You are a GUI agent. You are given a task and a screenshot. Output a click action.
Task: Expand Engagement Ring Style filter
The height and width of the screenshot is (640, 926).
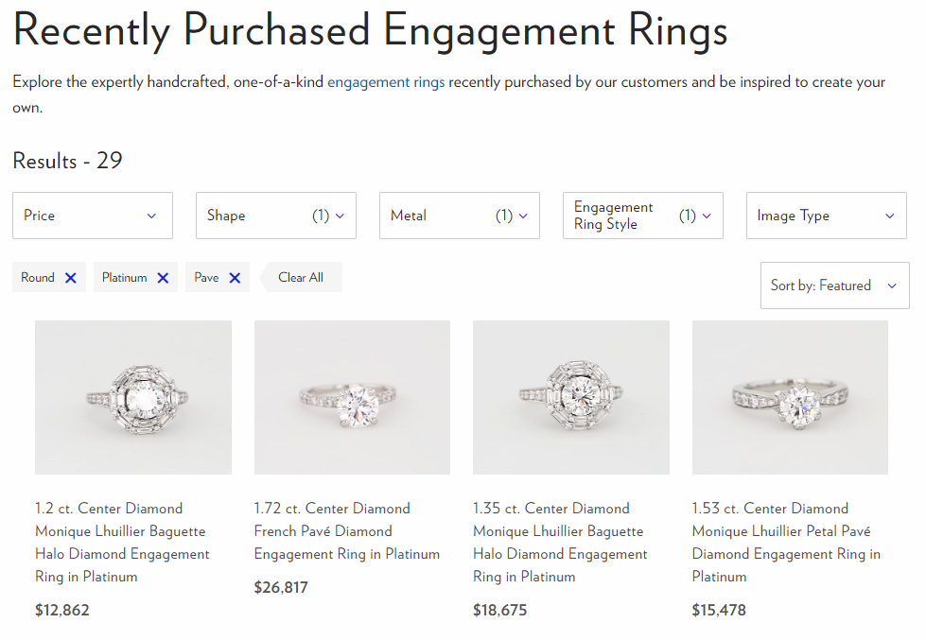(x=643, y=216)
